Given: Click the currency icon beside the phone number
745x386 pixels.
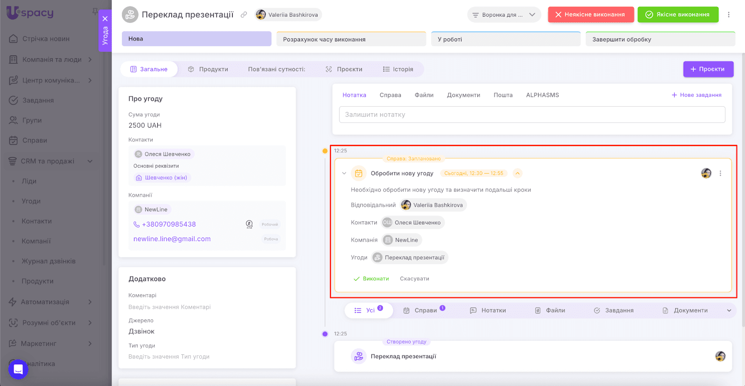Looking at the screenshot, I should (x=249, y=224).
